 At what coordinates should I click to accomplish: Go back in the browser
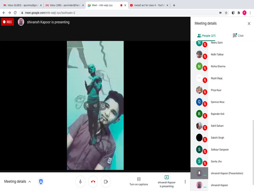click(4, 13)
